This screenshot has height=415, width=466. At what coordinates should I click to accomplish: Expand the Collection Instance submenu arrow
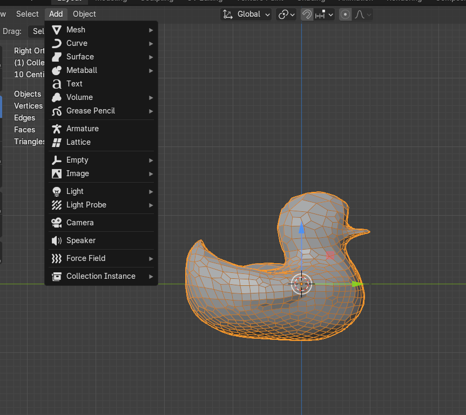click(151, 276)
